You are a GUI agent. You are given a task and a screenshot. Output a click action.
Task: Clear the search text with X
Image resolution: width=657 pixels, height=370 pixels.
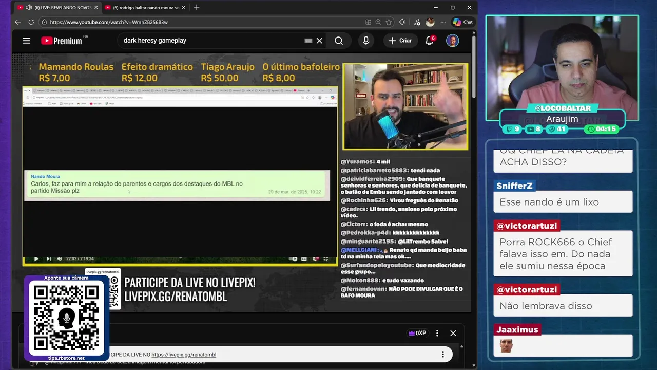[319, 41]
